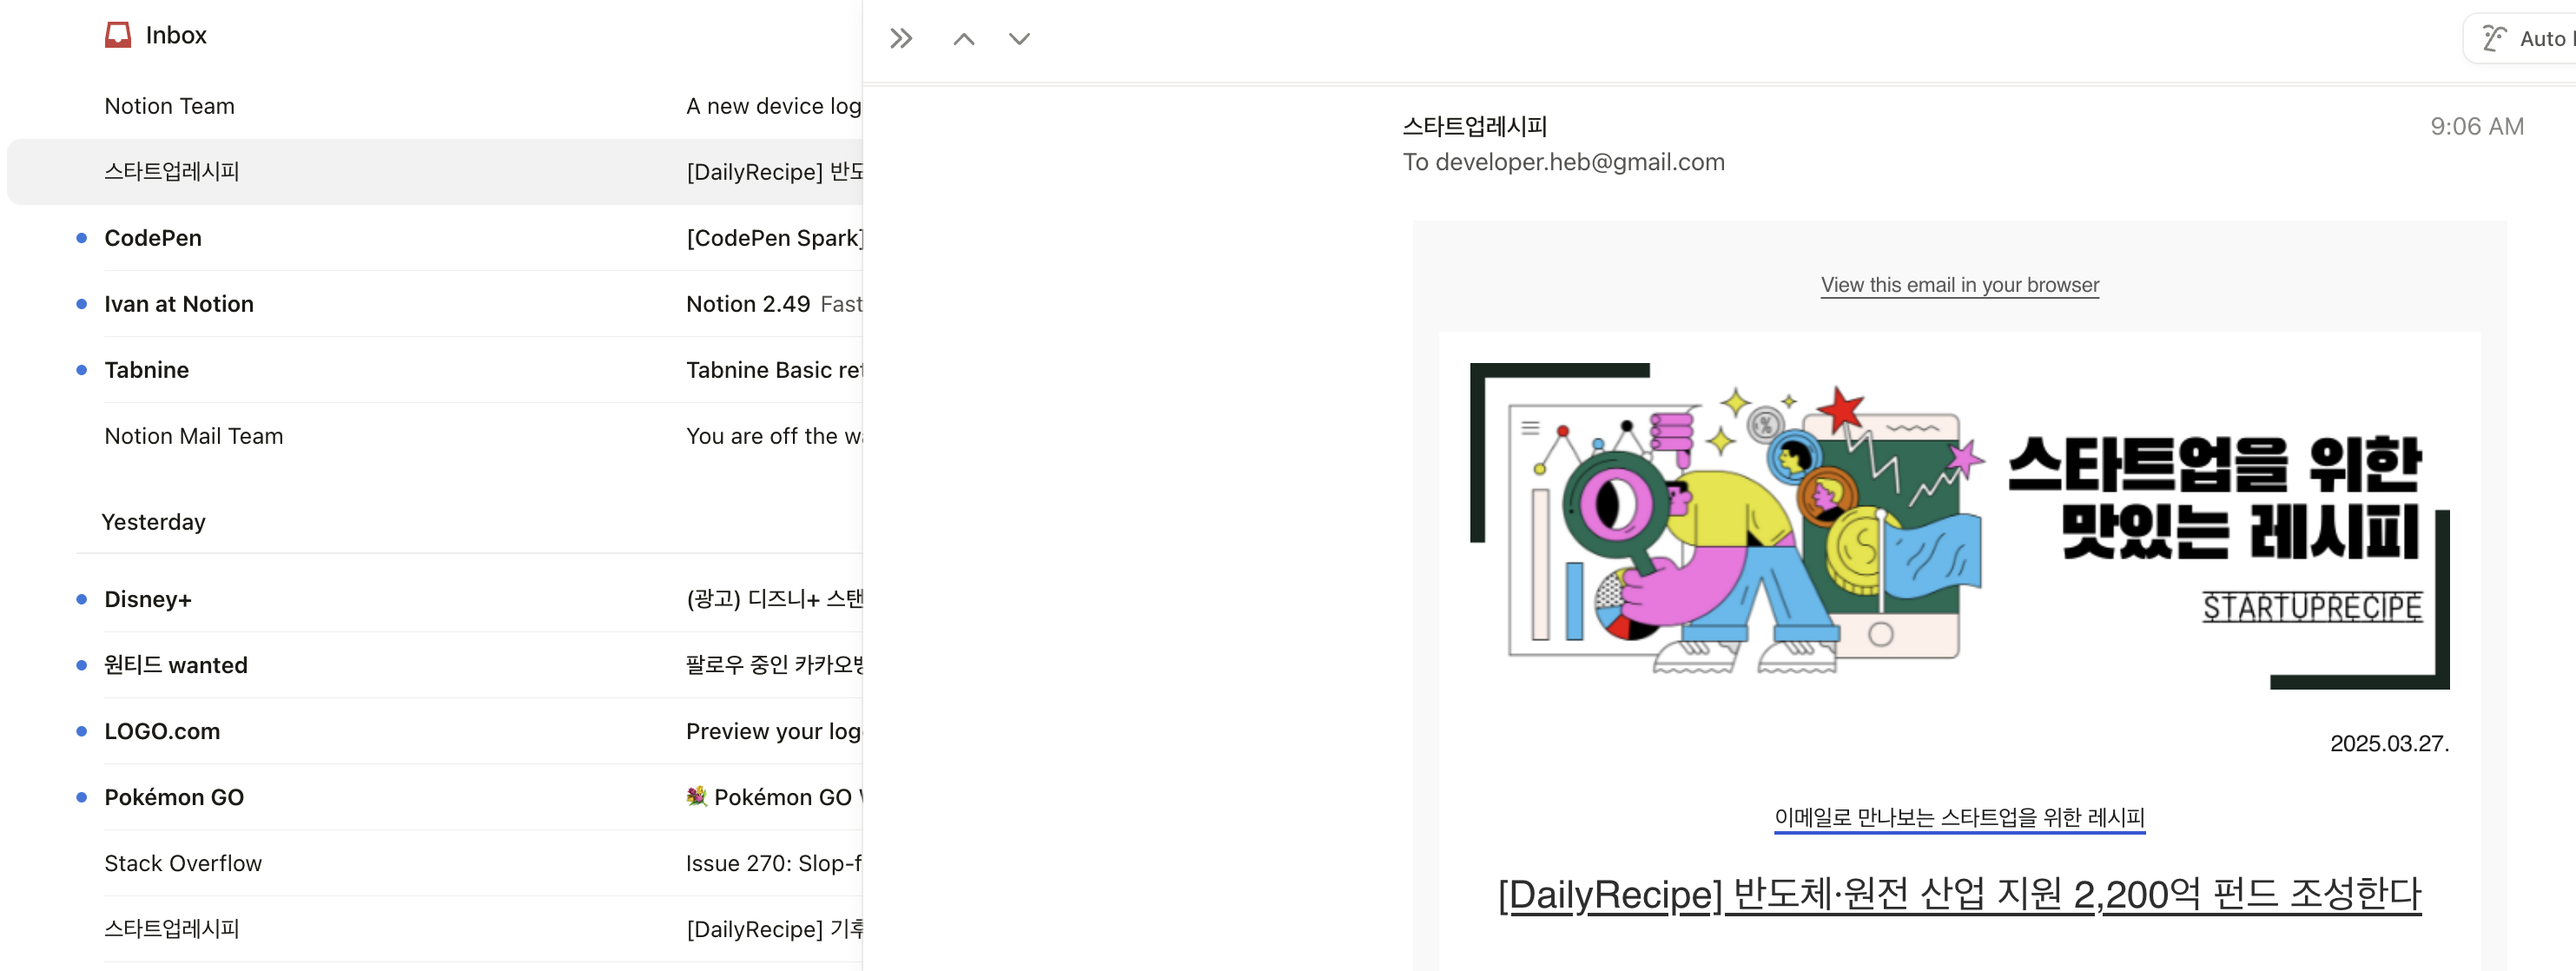Click 'View this email in your browser' link
The width and height of the screenshot is (2576, 971).
point(1959,285)
